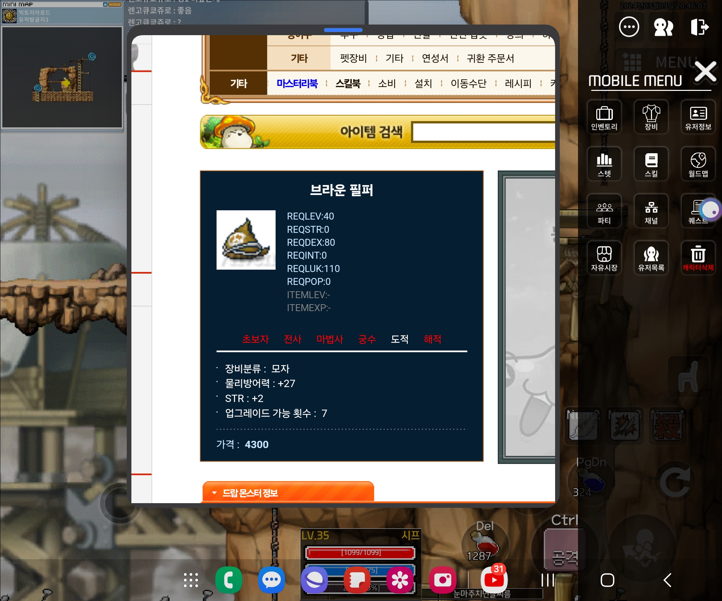This screenshot has height=601, width=722.
Task: Tap the red 殺 skill slot
Action: pos(667,426)
